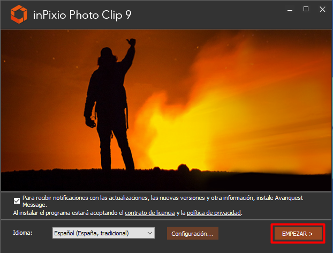Open the política de privacidad link
This screenshot has height=253, width=333.
(214, 213)
